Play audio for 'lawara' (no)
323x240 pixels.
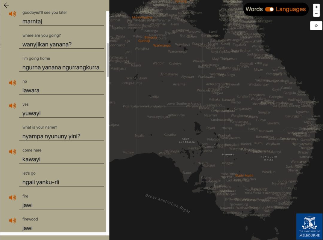13,83
